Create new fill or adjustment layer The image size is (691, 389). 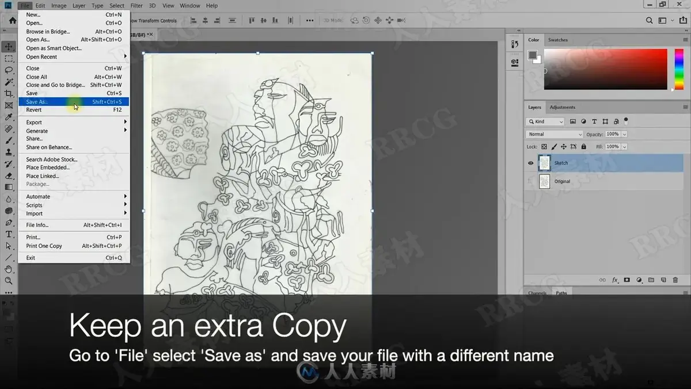click(x=639, y=280)
